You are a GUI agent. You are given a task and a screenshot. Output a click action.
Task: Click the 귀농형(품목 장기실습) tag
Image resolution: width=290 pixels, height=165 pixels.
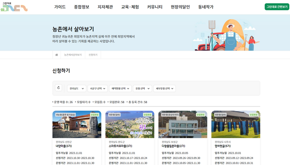[65, 115]
